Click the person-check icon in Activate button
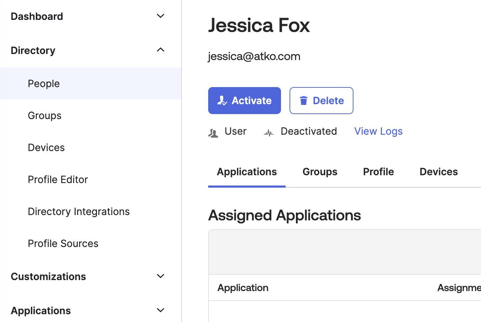The image size is (481, 322). [222, 101]
